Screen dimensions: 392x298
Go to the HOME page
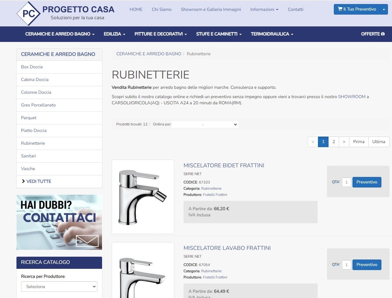coord(136,9)
